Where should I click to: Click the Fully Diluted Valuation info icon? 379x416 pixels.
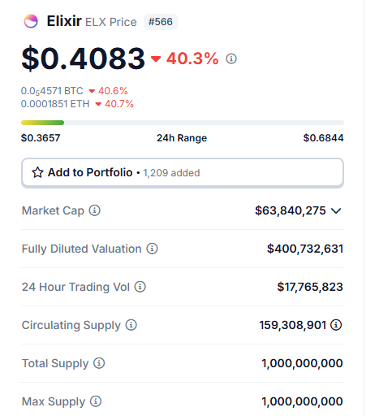pos(152,249)
